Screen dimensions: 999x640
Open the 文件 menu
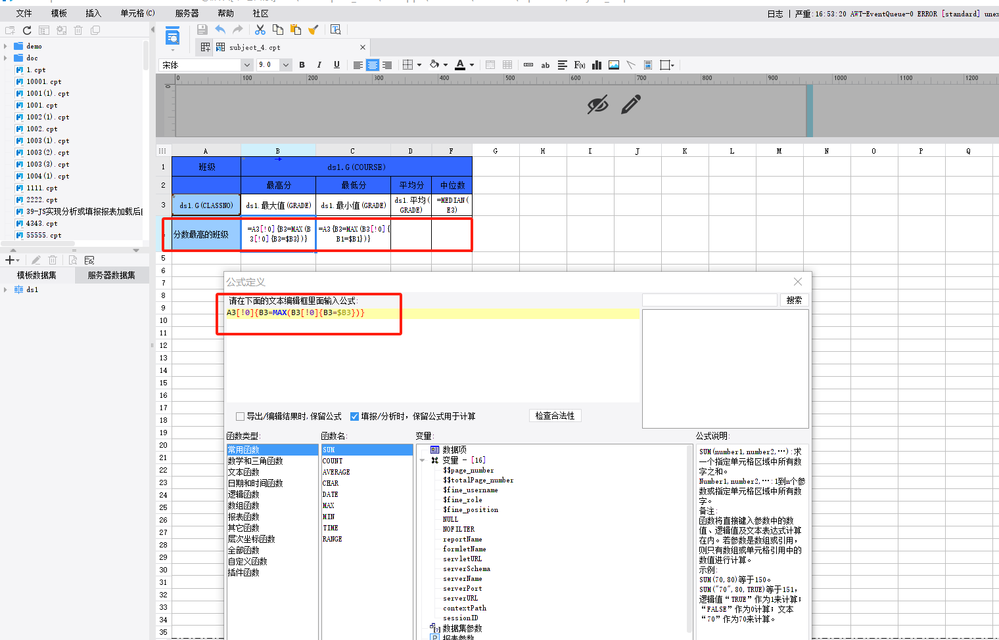(x=24, y=13)
